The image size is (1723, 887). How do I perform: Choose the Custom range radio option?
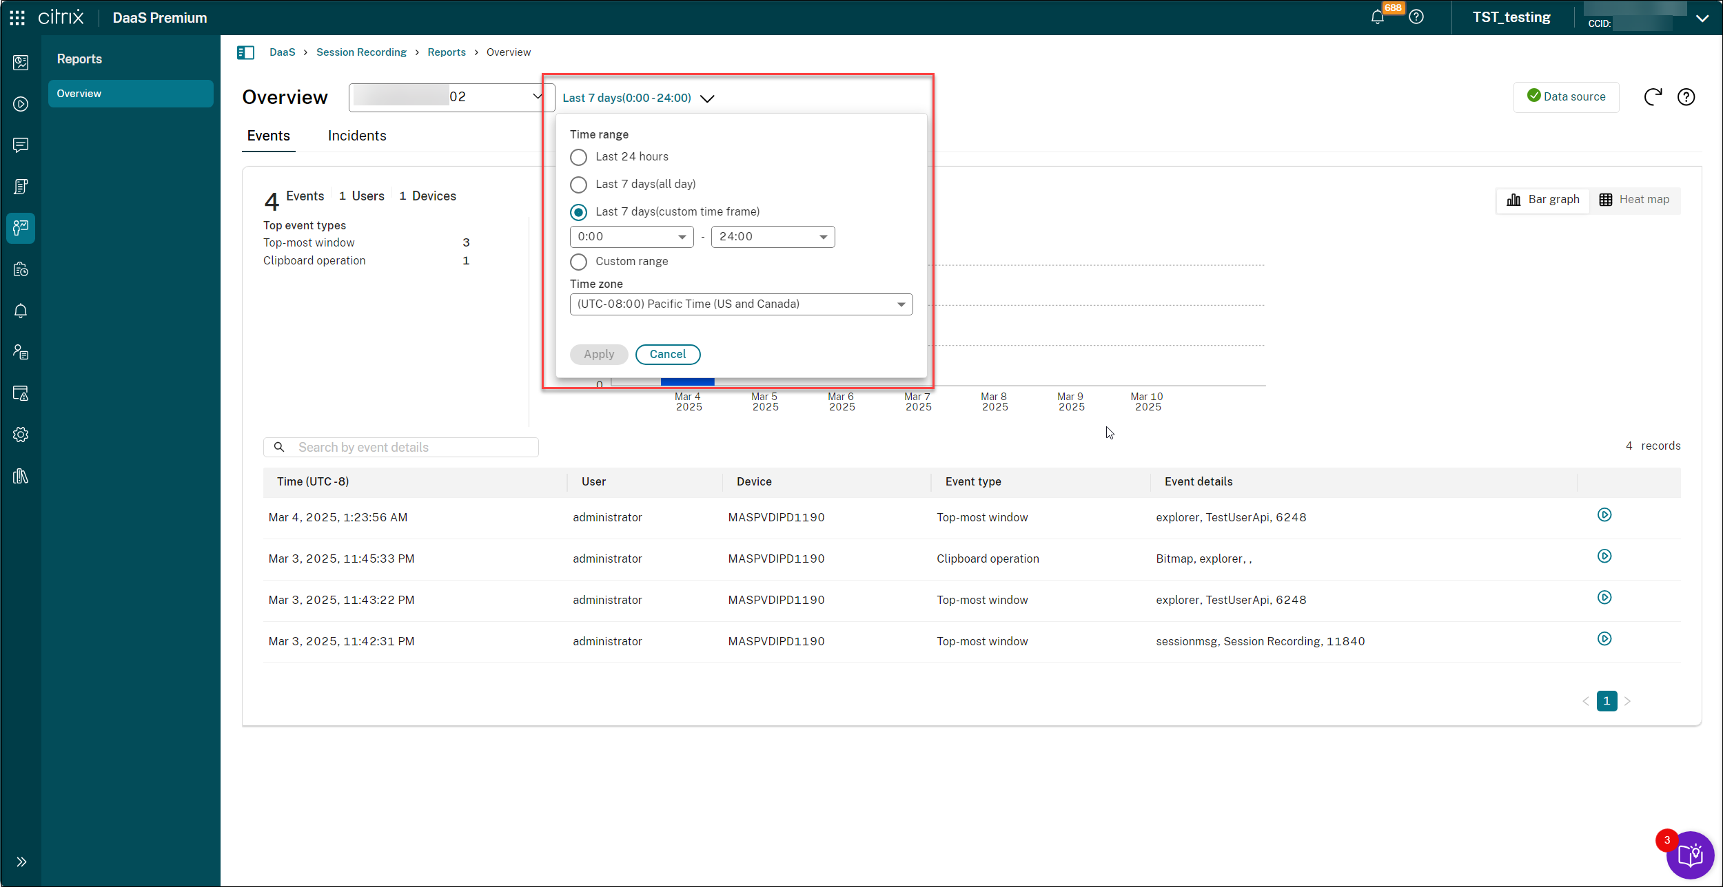pos(579,262)
